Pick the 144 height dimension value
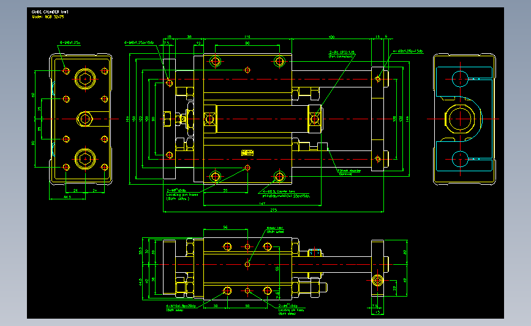 pos(407,119)
